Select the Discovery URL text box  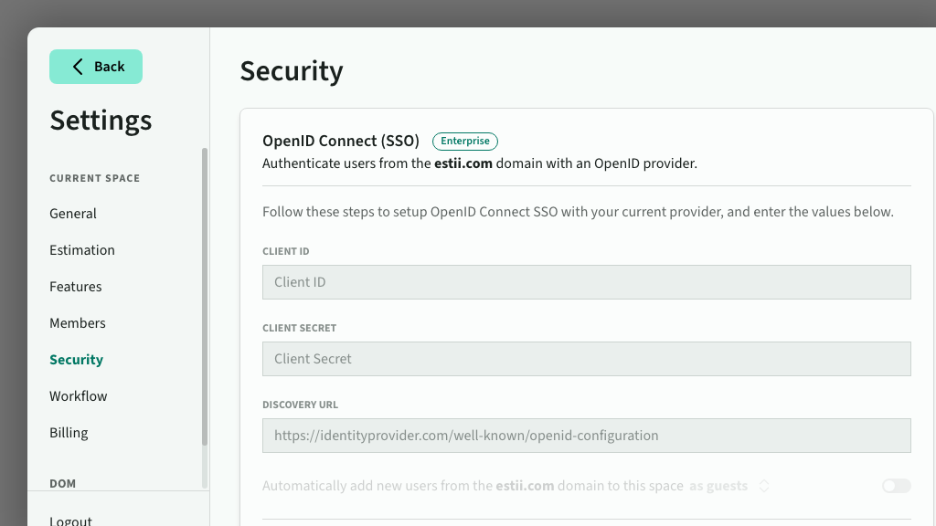click(586, 436)
